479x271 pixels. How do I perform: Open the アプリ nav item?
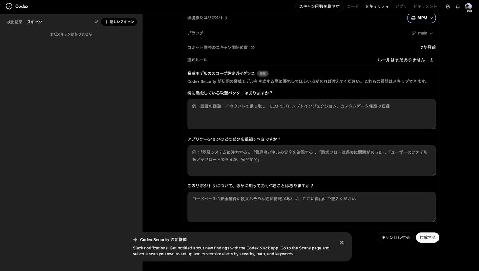click(x=401, y=6)
